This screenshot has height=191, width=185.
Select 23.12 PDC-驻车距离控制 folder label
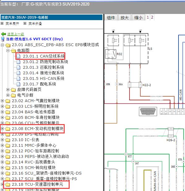35,151
